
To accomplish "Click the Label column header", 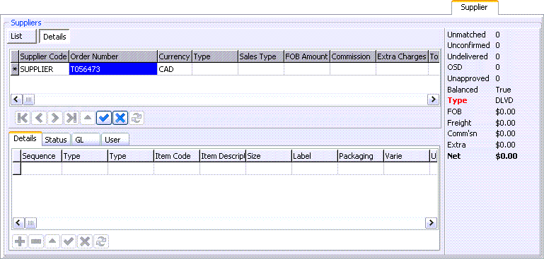I will pyautogui.click(x=315, y=156).
